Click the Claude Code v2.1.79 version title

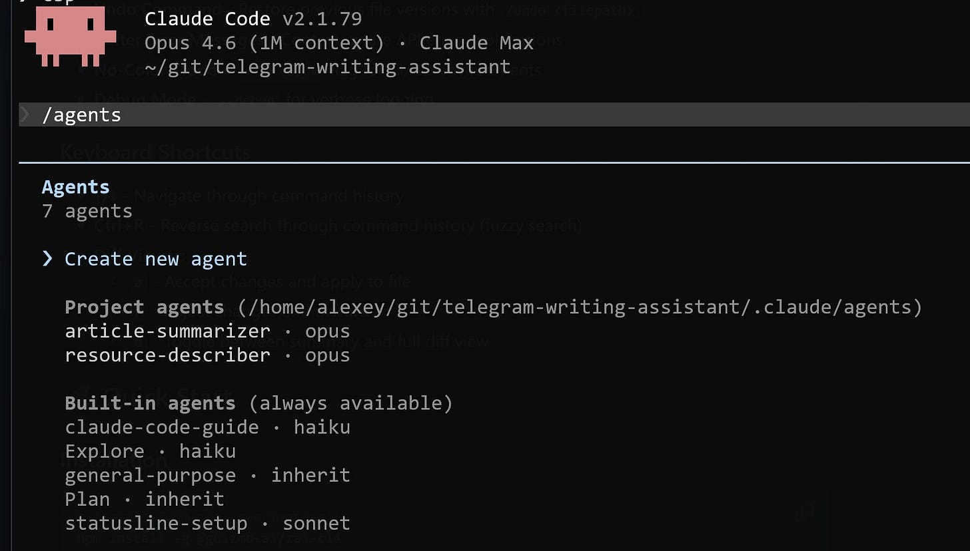pos(253,19)
